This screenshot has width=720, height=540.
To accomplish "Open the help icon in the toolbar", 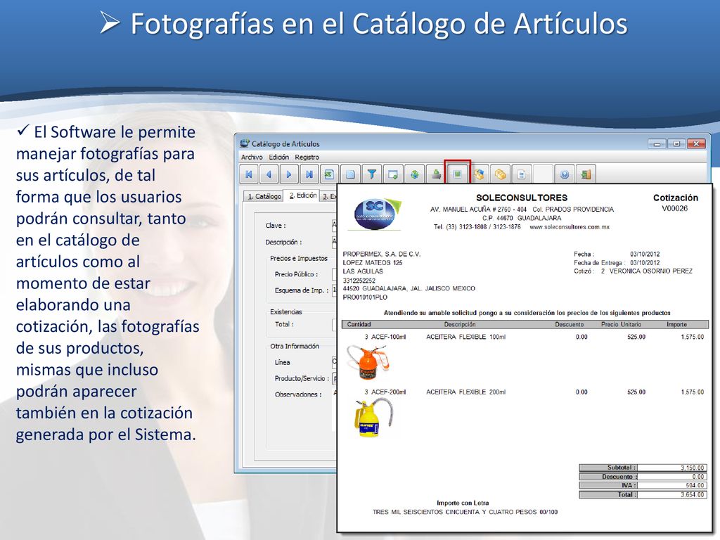I will click(x=565, y=174).
